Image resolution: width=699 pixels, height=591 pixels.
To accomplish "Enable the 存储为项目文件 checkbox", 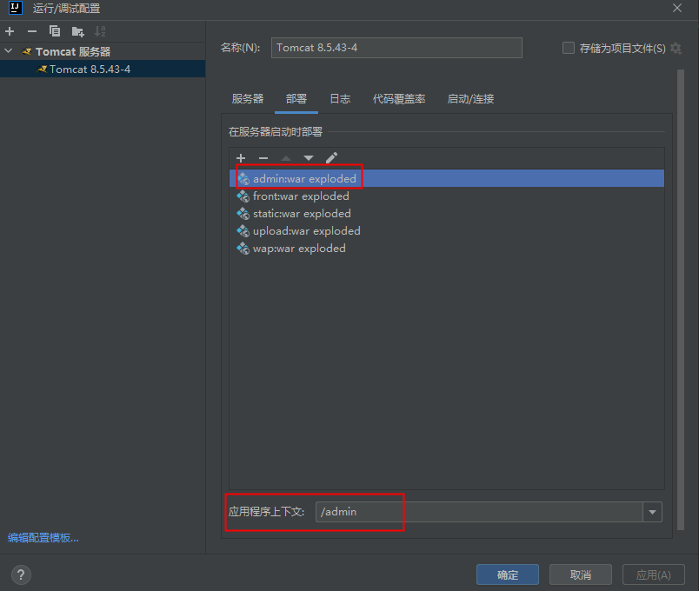I will tap(569, 48).
